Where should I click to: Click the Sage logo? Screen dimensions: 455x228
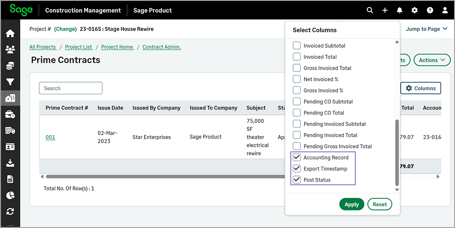point(21,10)
